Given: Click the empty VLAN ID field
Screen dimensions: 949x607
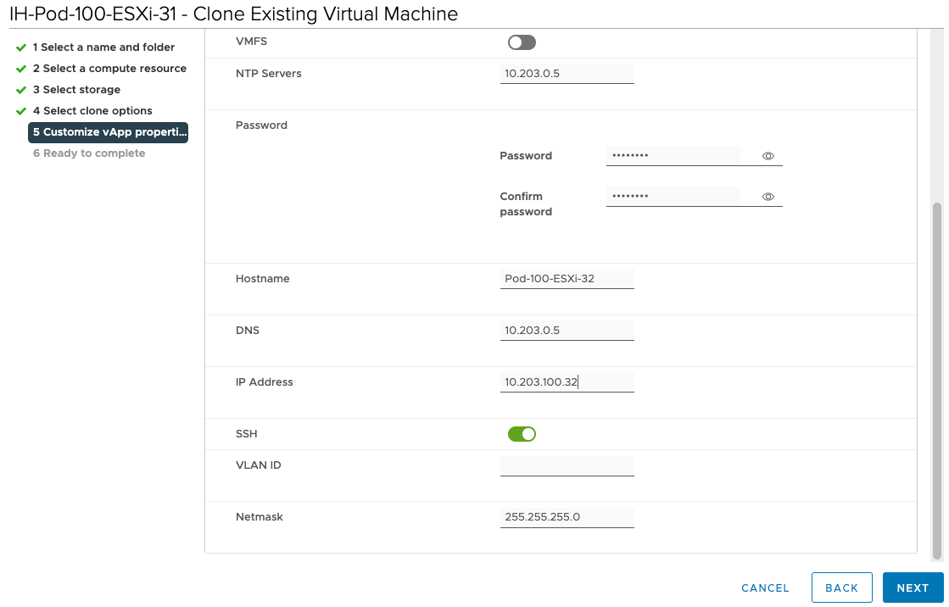Looking at the screenshot, I should pos(567,465).
